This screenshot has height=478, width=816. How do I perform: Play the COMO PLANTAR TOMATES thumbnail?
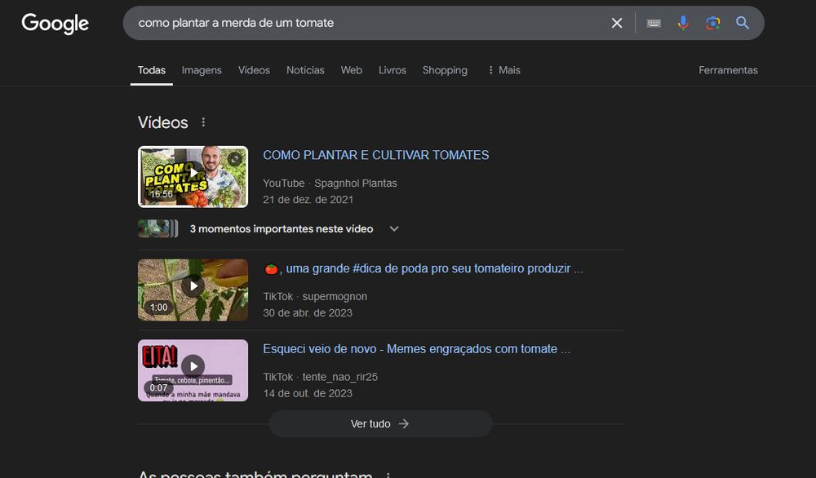193,177
